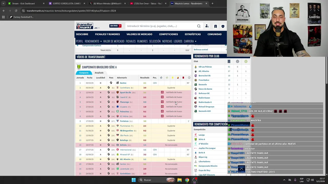The height and width of the screenshot is (184, 328).
Task: Go back with the browser back arrow
Action: pos(4,11)
